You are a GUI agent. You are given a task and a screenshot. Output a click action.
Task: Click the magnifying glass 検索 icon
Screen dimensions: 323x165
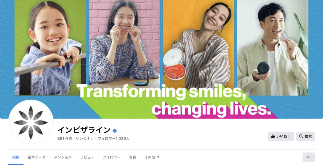(301, 136)
